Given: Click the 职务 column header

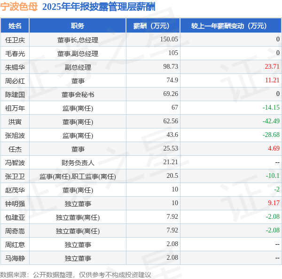Looking at the screenshot, I should coord(78,26).
